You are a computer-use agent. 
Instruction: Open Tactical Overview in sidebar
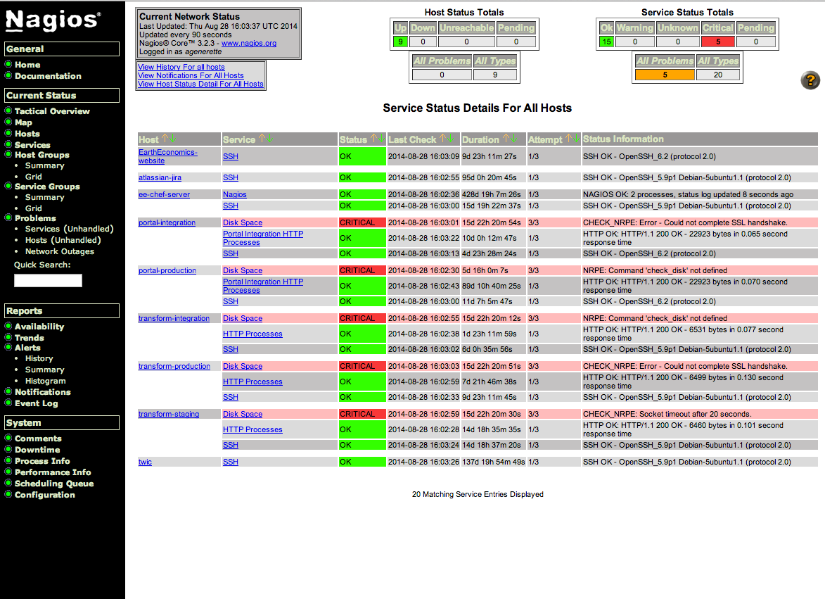[x=52, y=111]
